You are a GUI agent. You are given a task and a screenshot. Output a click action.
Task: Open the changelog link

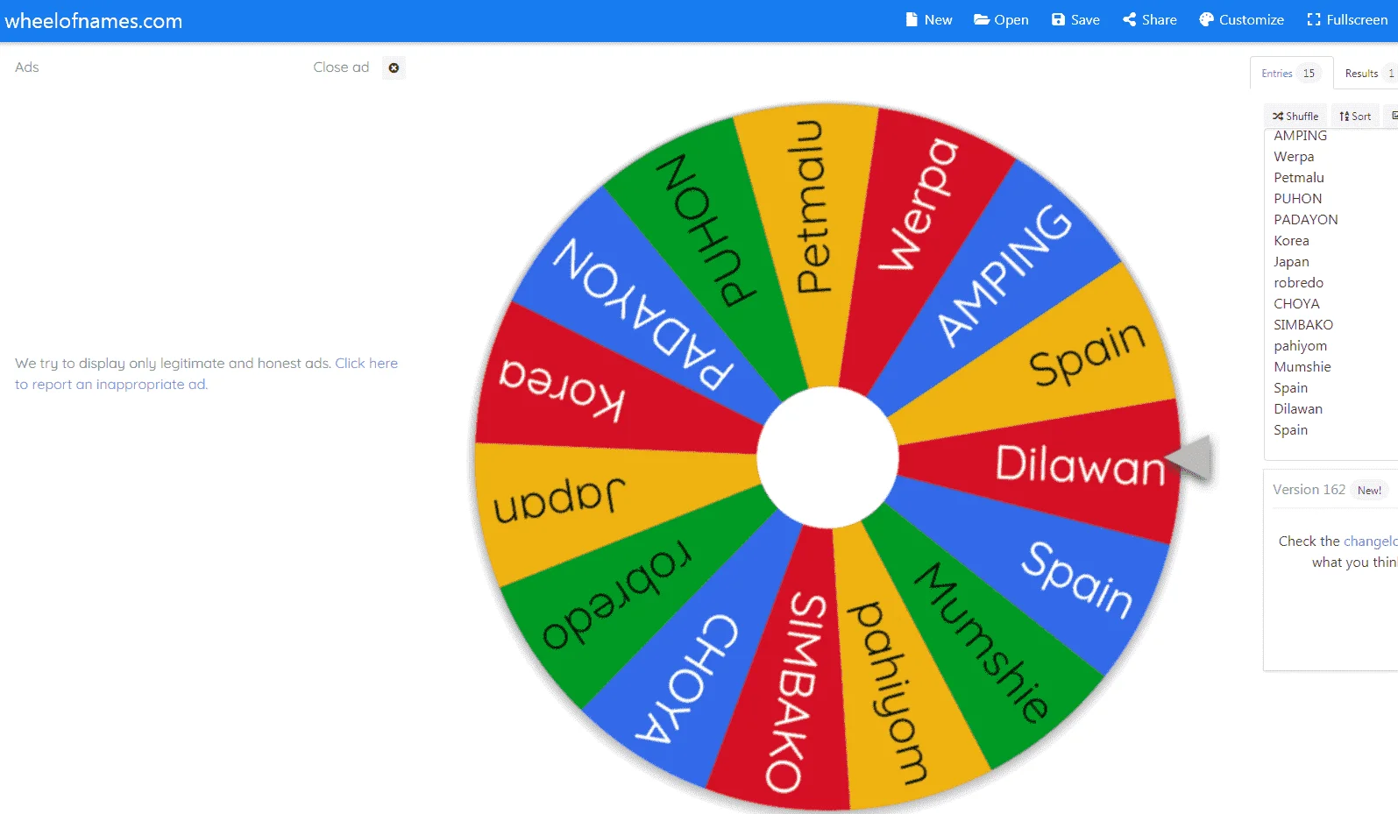point(1370,541)
